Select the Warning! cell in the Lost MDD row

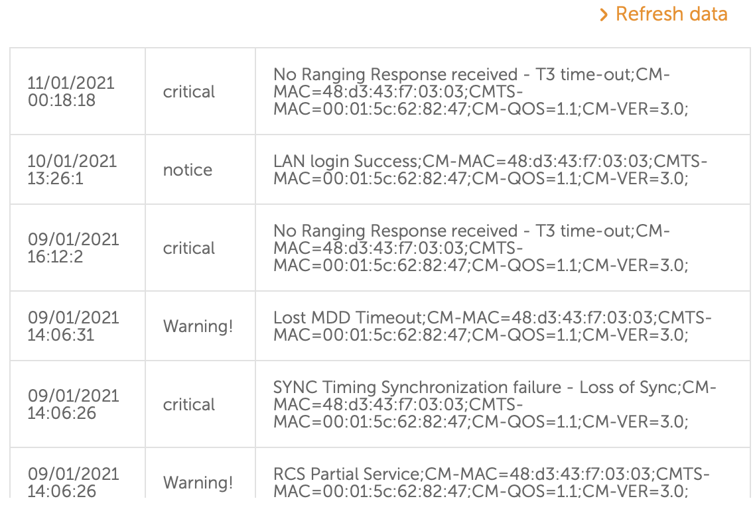point(198,326)
